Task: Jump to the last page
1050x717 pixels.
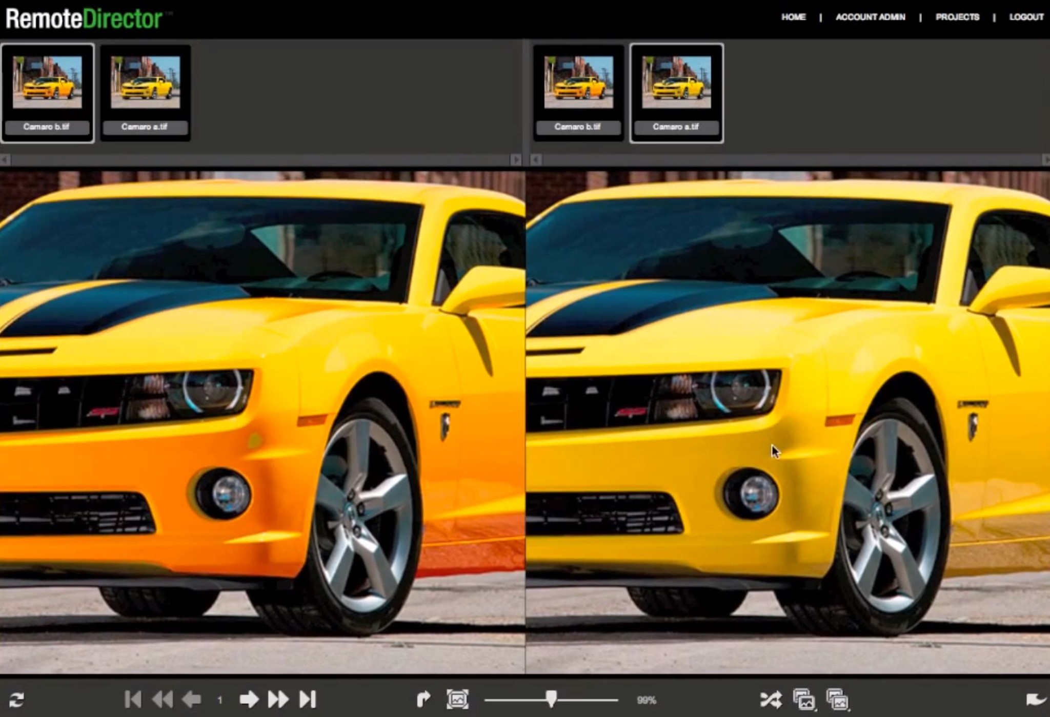Action: tap(308, 699)
